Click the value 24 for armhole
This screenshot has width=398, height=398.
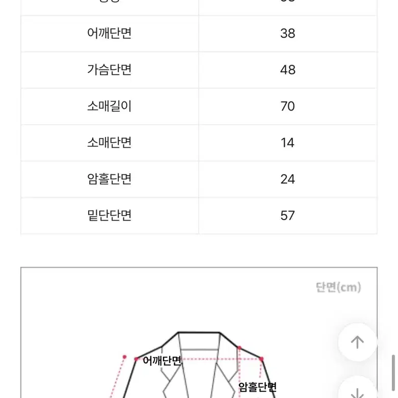[x=287, y=179]
